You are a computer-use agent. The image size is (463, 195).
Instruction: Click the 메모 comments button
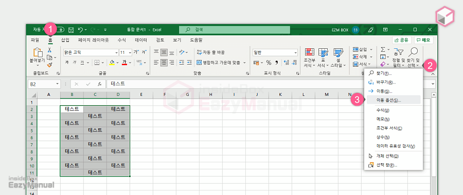(424, 40)
